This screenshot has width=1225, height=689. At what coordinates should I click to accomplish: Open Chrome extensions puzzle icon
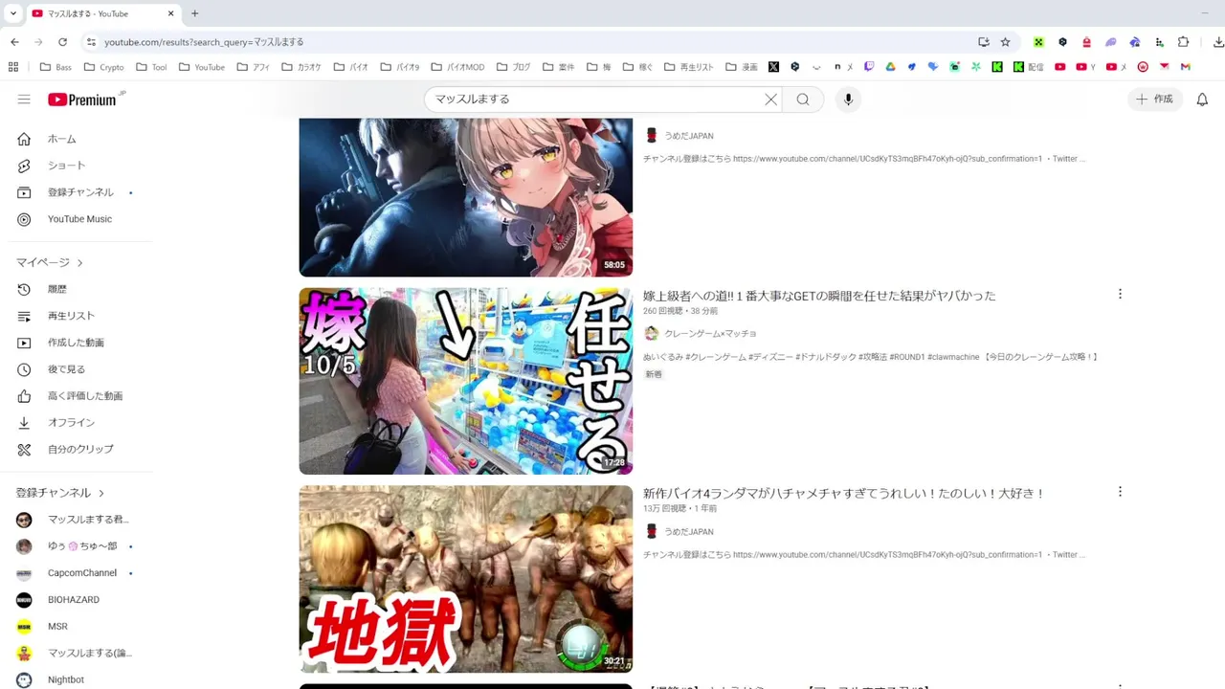pos(1183,42)
